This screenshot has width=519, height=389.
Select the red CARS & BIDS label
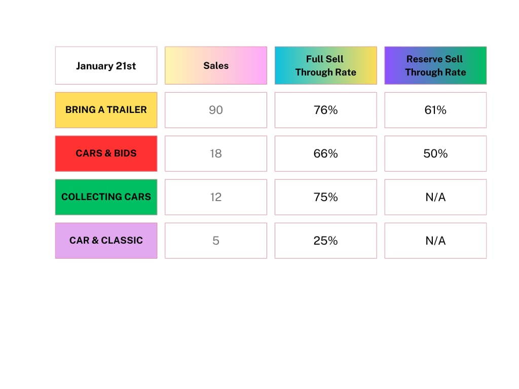click(x=106, y=153)
